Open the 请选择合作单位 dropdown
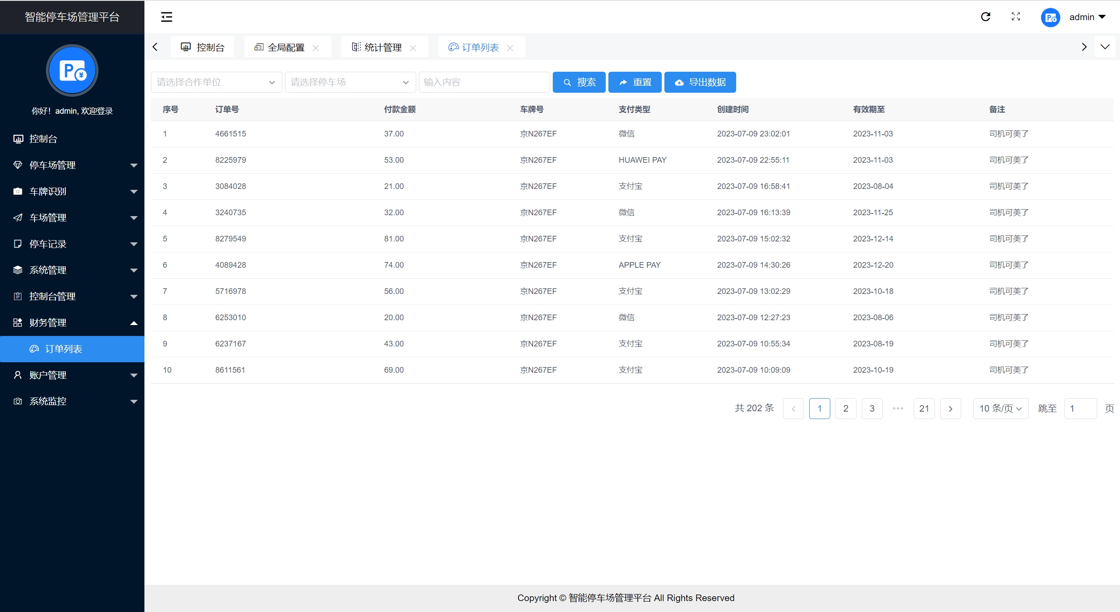The height and width of the screenshot is (612, 1120). (216, 82)
